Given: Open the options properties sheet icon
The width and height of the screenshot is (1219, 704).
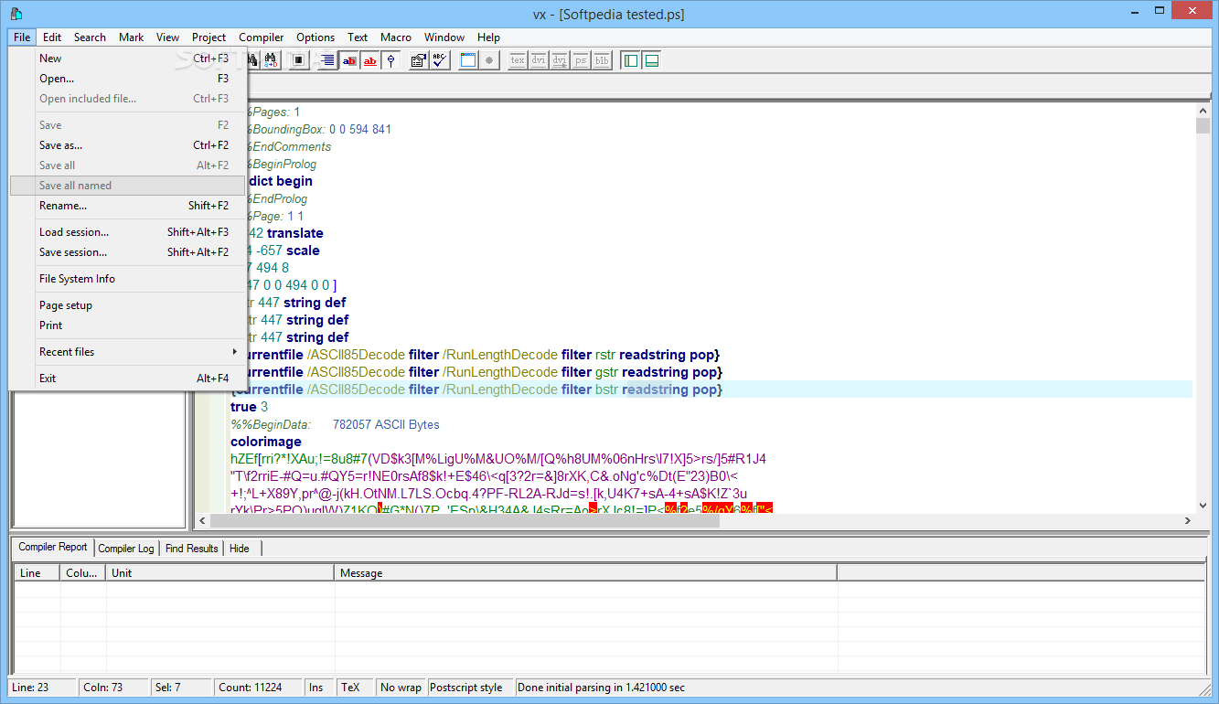Looking at the screenshot, I should 419,60.
